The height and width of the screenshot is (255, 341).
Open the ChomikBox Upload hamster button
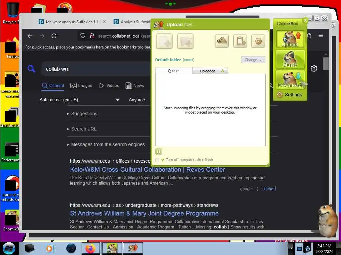290,39
